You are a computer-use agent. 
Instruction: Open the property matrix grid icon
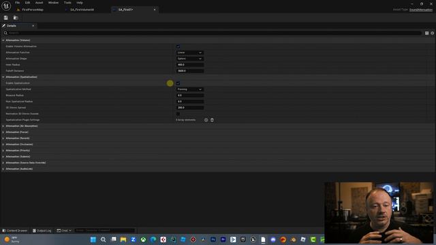tap(426, 33)
